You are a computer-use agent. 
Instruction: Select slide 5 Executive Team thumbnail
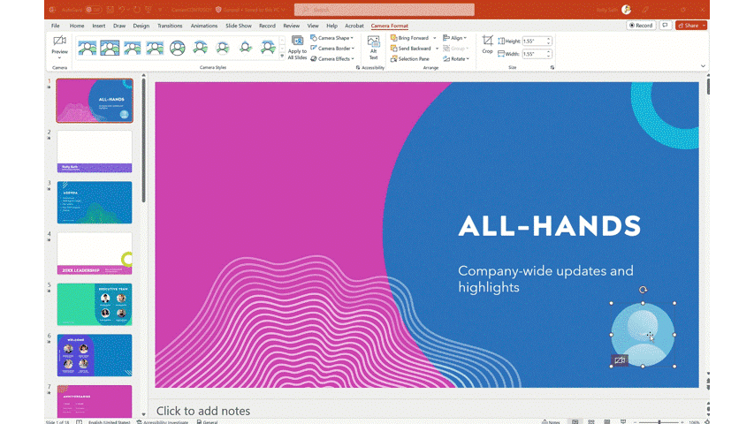pyautogui.click(x=95, y=304)
